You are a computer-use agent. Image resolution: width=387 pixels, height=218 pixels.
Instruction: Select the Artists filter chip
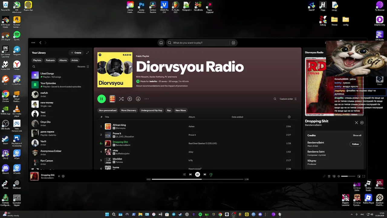point(75,60)
